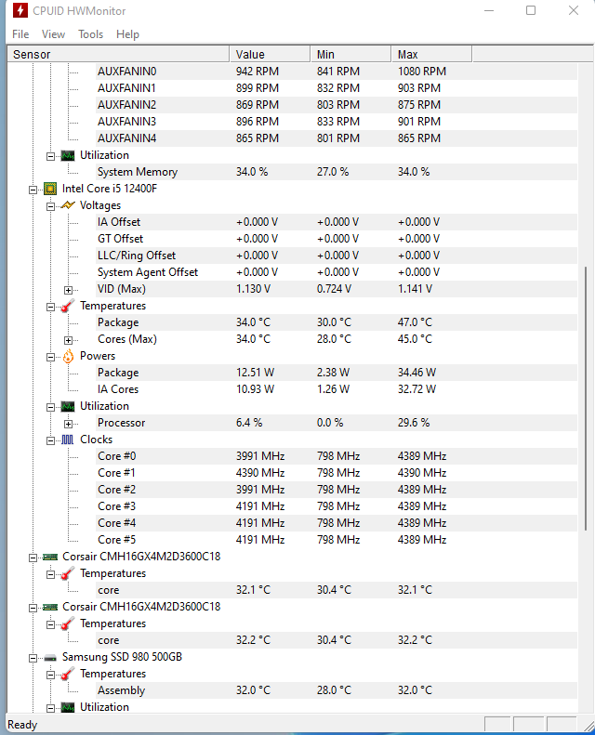Image resolution: width=595 pixels, height=735 pixels.
Task: Click the 47.0 °C Package max value
Action: click(x=415, y=322)
